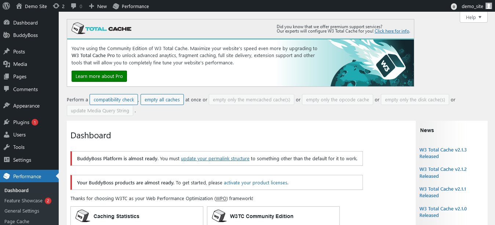Viewport: 495px width, 225px height.
Task: Click the Users person icon
Action: click(x=7, y=135)
